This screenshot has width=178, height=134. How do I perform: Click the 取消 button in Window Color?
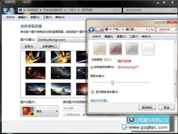(167, 108)
